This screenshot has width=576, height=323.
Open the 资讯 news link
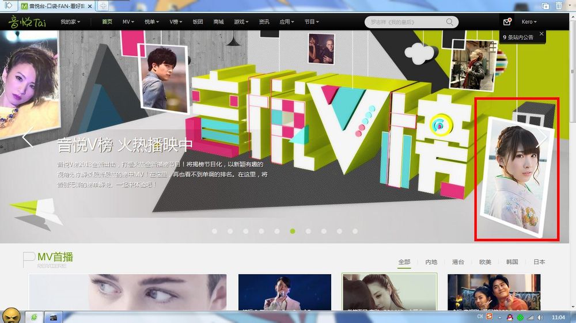click(x=264, y=22)
